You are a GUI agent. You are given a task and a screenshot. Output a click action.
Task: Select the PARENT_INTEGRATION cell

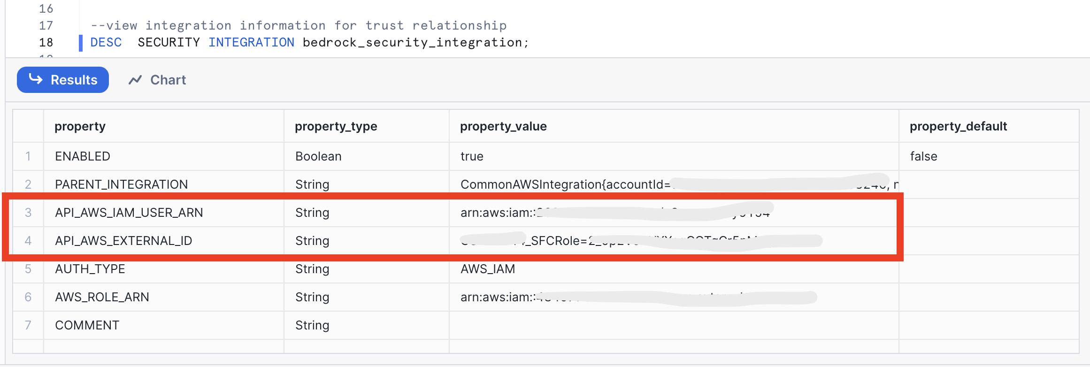[121, 184]
